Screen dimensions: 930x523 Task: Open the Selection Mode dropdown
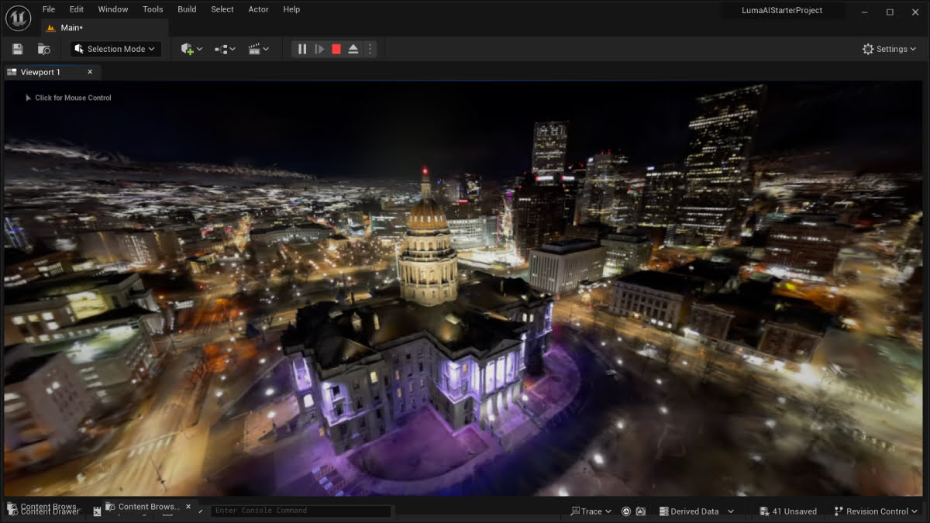[x=115, y=49]
